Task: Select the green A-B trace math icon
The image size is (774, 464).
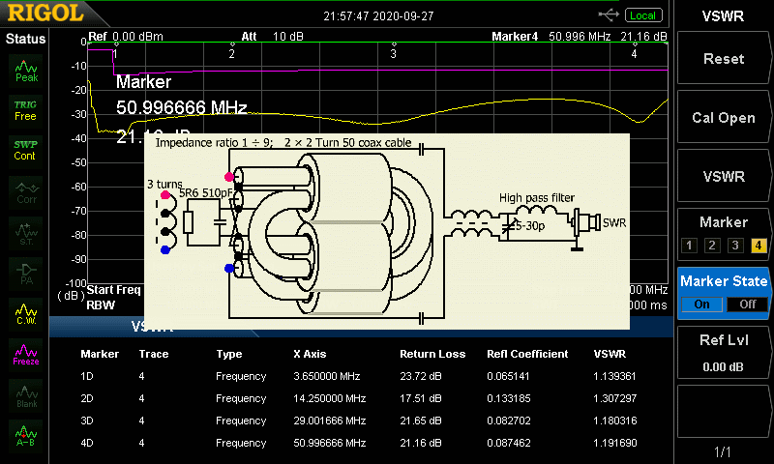Action: [x=26, y=435]
